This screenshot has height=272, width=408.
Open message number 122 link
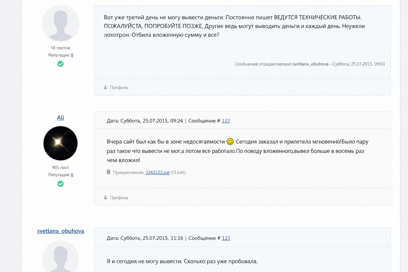226,121
